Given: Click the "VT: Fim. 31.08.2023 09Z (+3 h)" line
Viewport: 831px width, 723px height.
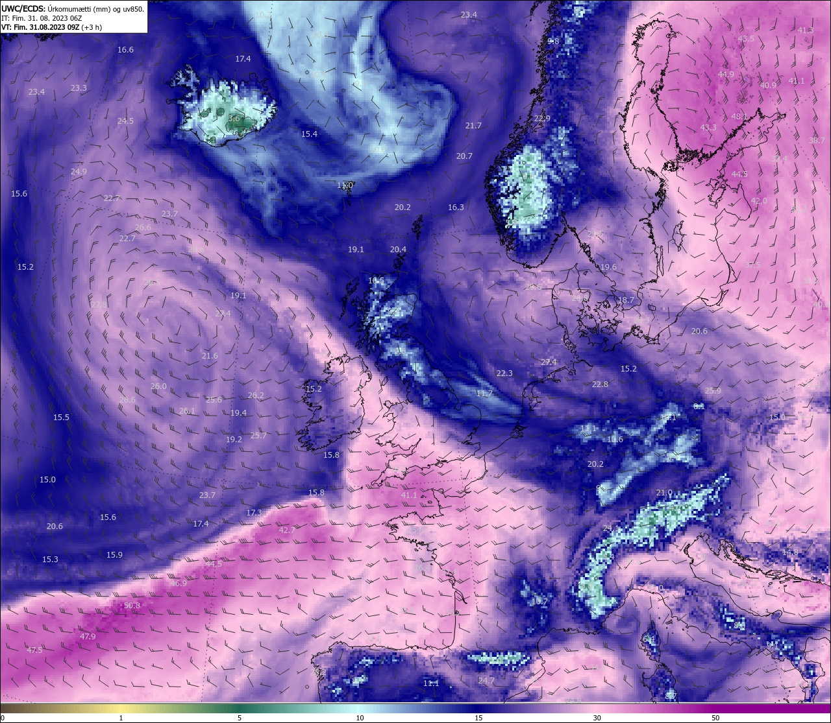Looking at the screenshot, I should tap(51, 27).
